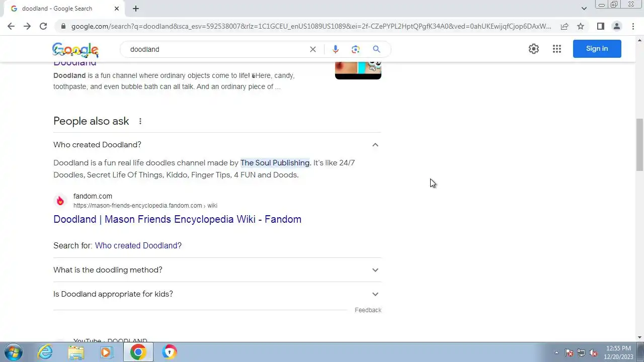Open the tab search dropdown arrow

[x=584, y=9]
